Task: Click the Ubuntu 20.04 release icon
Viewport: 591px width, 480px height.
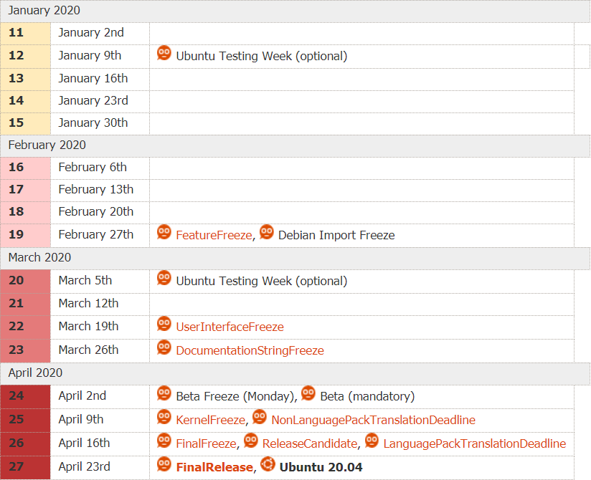Action: (x=267, y=464)
